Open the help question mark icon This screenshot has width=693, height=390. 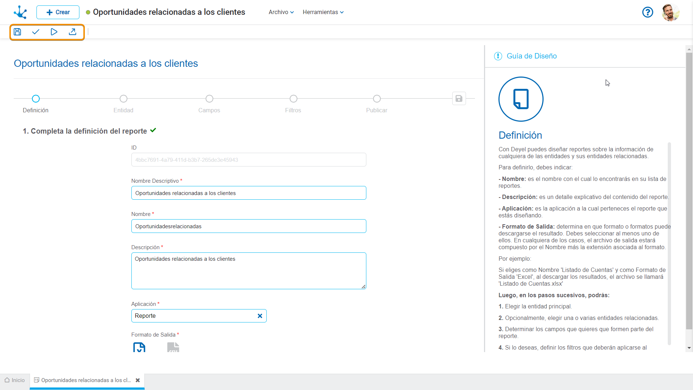(x=648, y=12)
